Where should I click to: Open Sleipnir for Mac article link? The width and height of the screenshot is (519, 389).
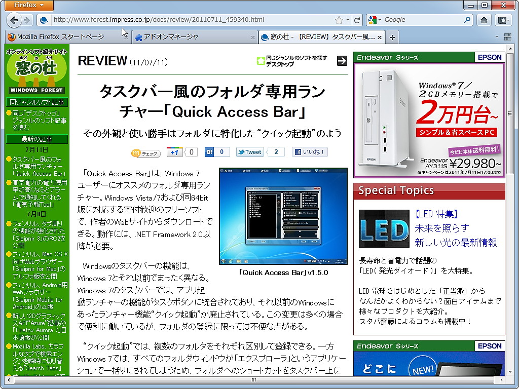click(x=40, y=265)
